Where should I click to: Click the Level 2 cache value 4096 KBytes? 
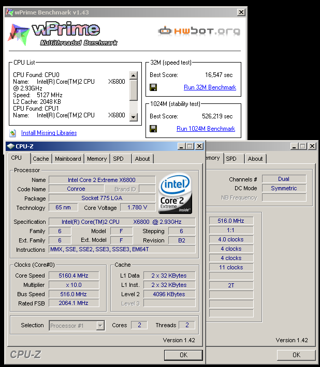(169, 294)
